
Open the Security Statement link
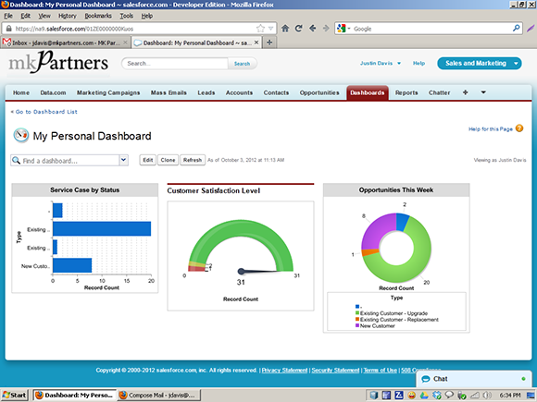(335, 371)
